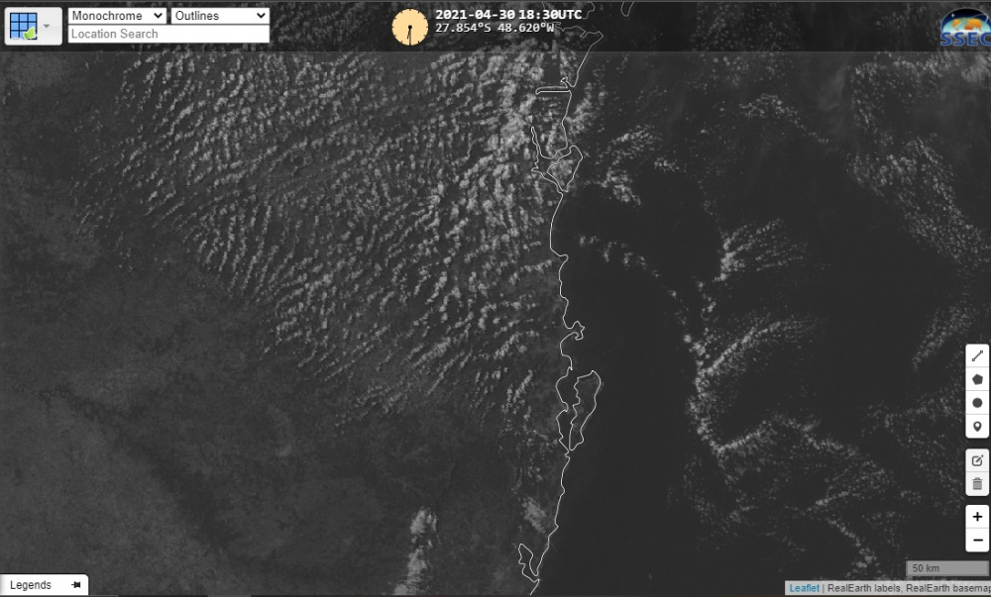Click the orange clock time icon
The width and height of the screenshot is (991, 597).
409,27
